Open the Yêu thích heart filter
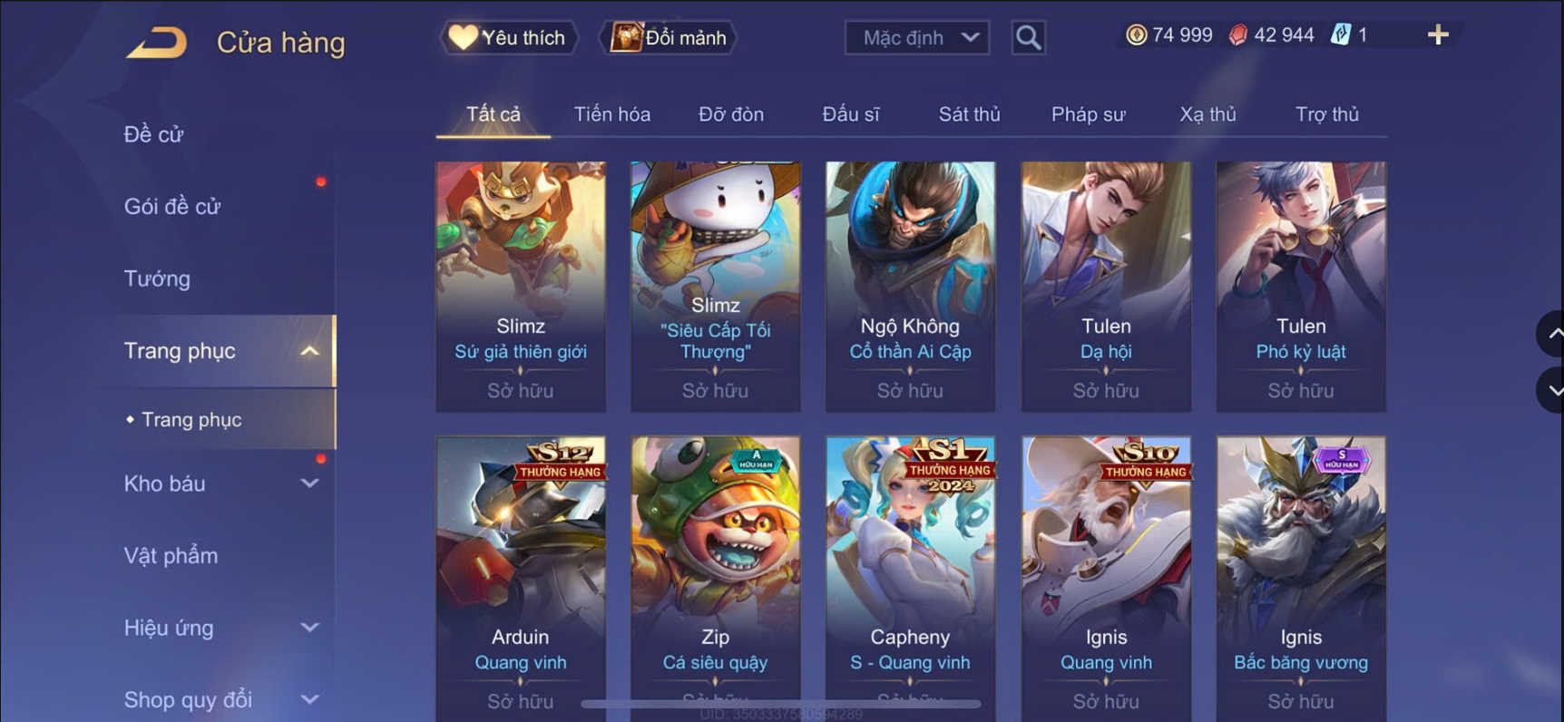1564x722 pixels. click(508, 37)
